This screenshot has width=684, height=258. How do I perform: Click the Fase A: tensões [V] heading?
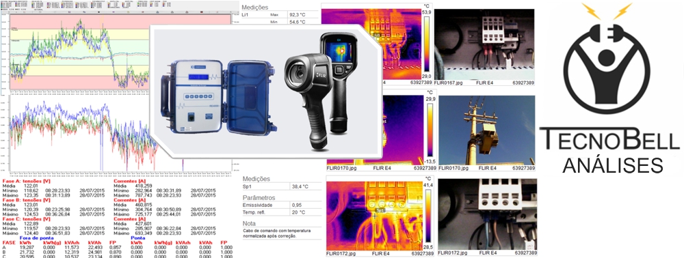point(27,181)
